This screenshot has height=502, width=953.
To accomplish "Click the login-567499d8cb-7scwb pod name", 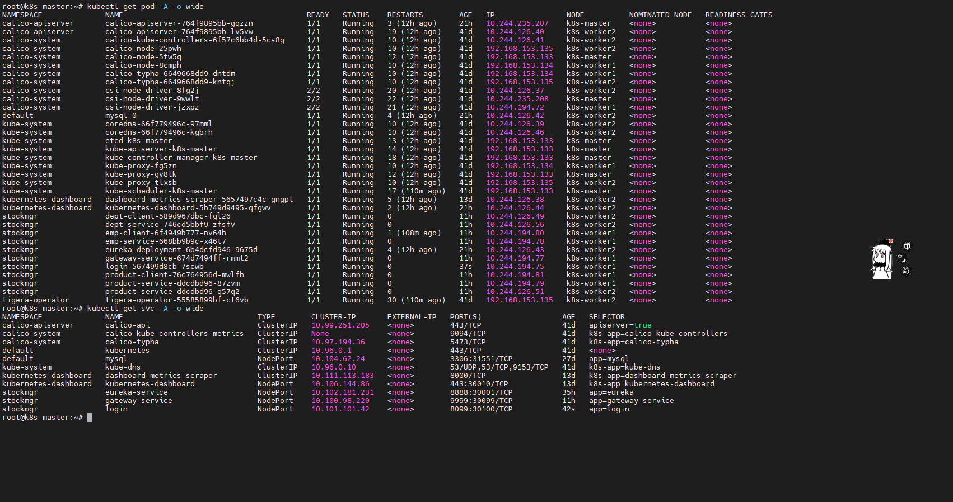I will point(154,267).
